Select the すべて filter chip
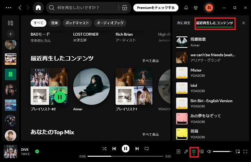The image size is (251, 162). click(x=39, y=23)
